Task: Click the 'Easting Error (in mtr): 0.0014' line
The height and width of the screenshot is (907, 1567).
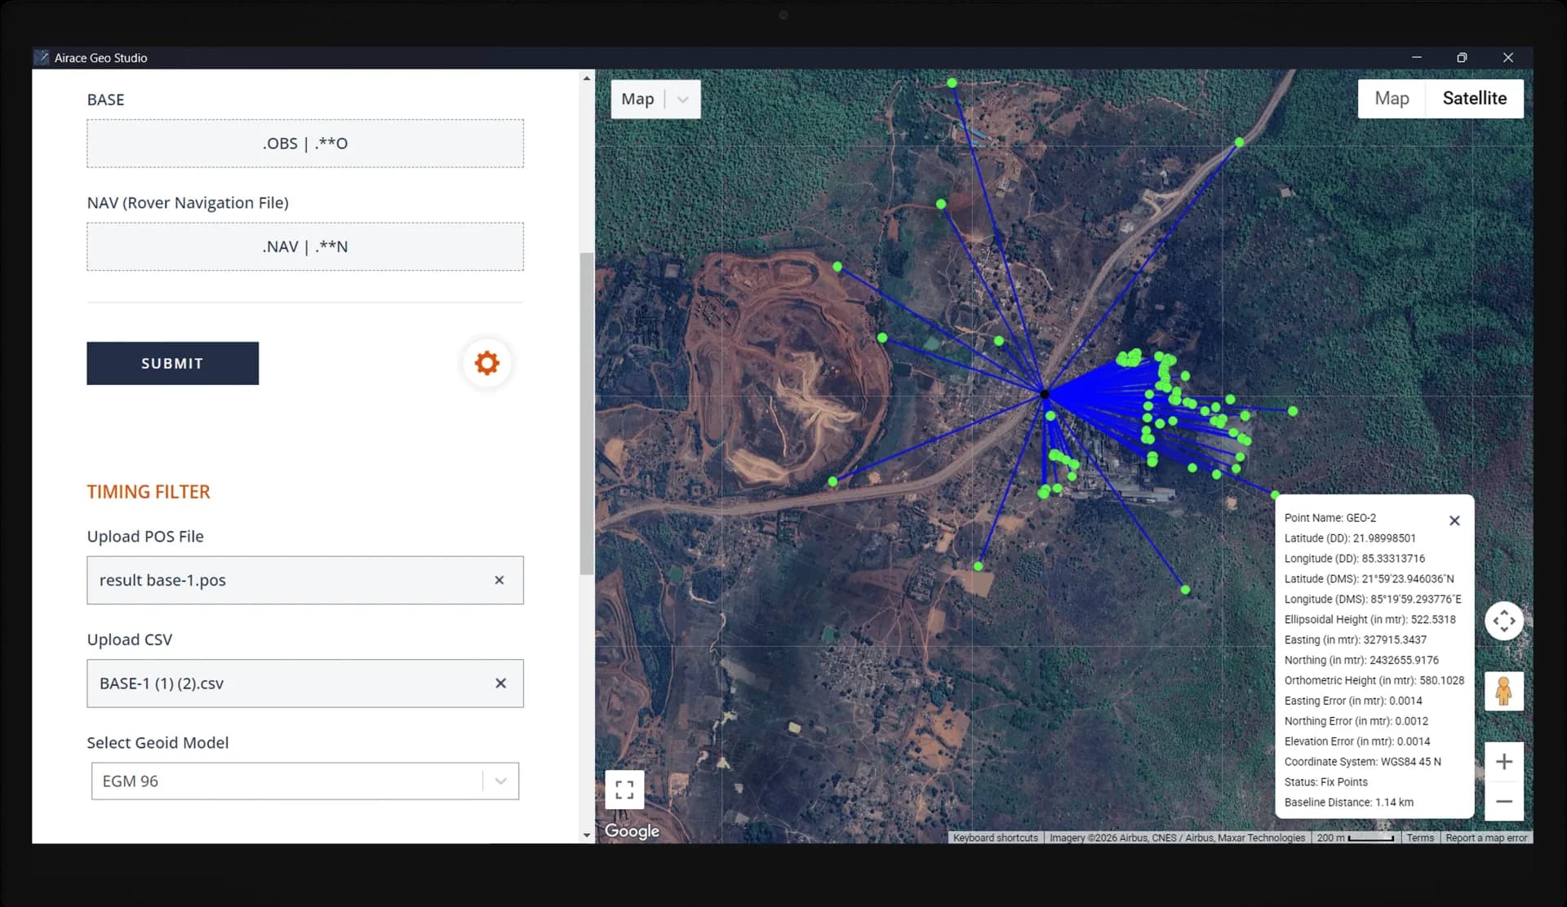Action: click(x=1352, y=701)
